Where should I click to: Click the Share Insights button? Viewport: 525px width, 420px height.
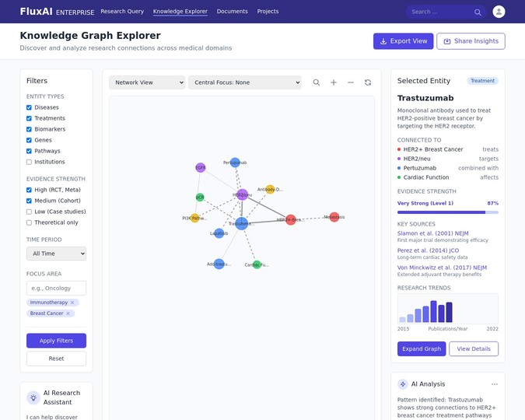pyautogui.click(x=471, y=41)
